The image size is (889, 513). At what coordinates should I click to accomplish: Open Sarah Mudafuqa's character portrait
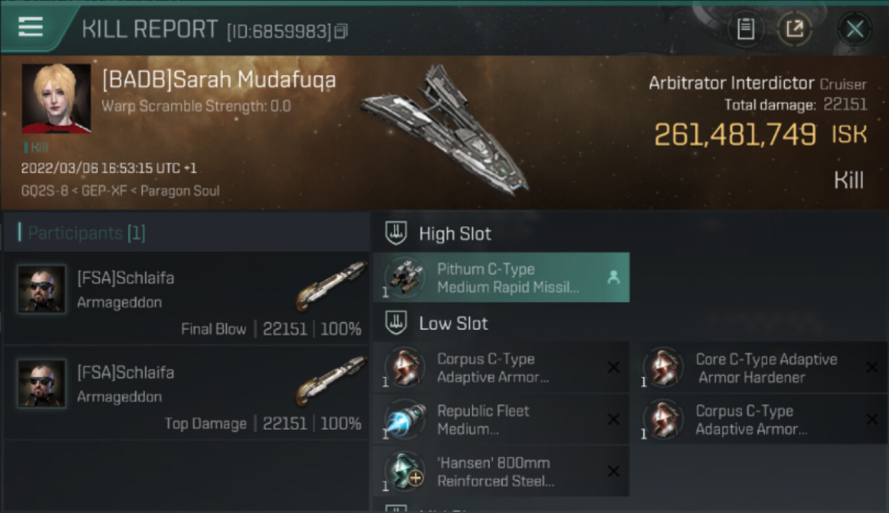(56, 98)
